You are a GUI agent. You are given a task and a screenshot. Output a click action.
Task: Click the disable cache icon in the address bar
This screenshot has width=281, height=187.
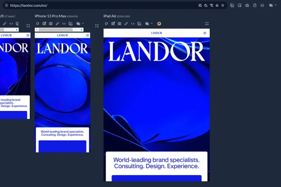206,6
